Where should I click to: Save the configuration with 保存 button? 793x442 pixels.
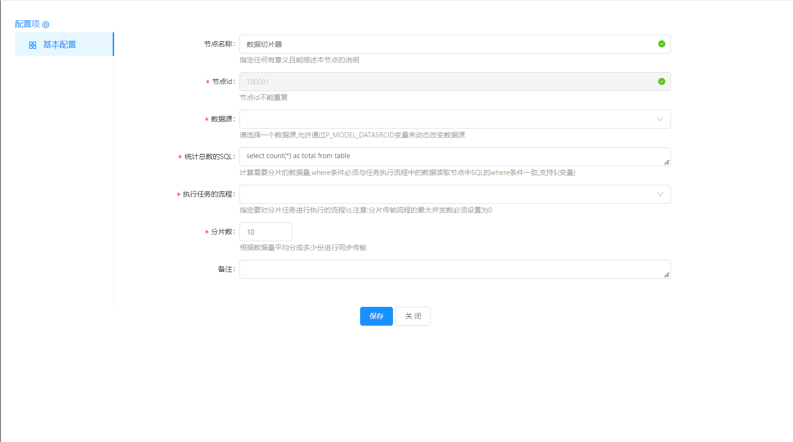pyautogui.click(x=376, y=316)
